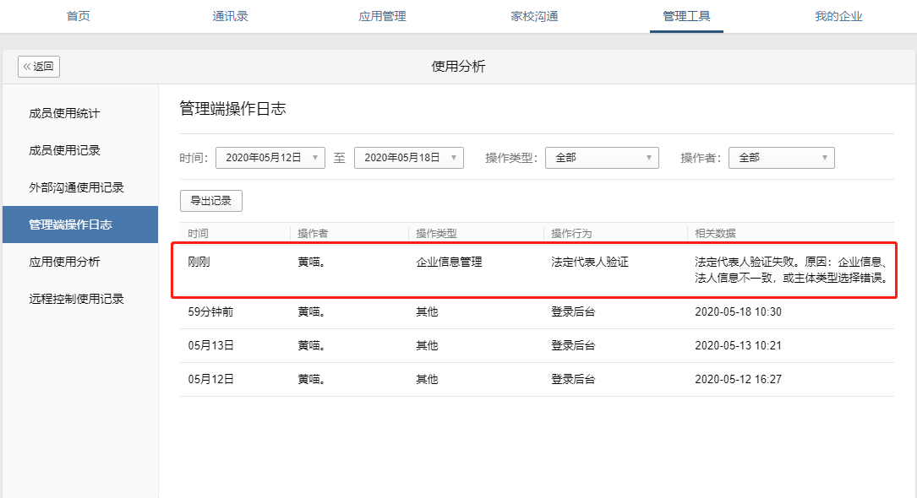The width and height of the screenshot is (917, 498).
Task: Select 管理端操作日志 sidebar entry
Action: coord(70,225)
